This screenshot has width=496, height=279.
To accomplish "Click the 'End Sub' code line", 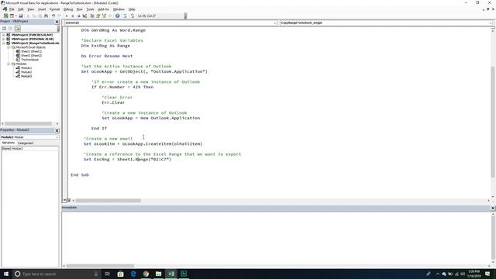I will pyautogui.click(x=80, y=175).
